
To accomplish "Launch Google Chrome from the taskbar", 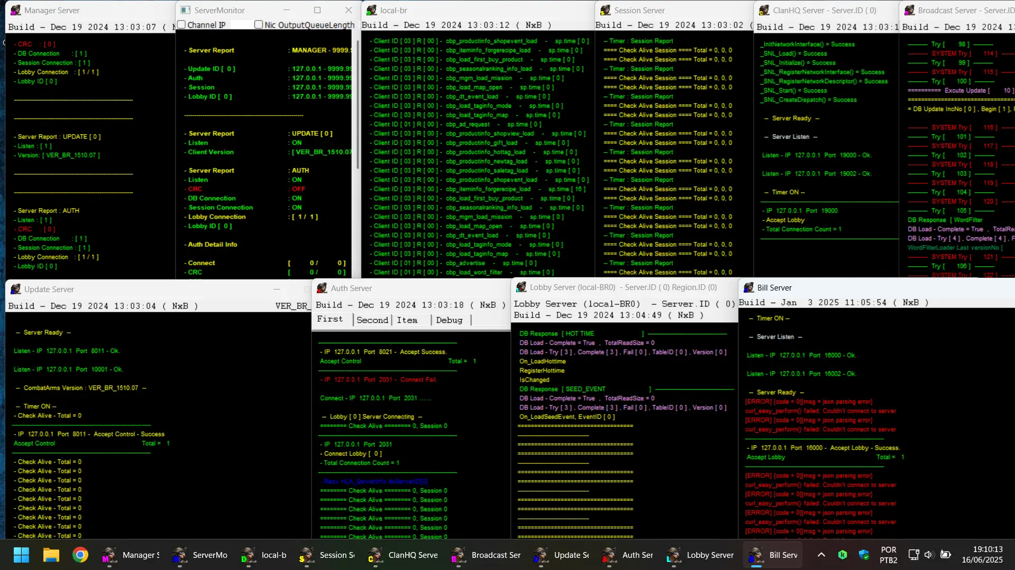I will pyautogui.click(x=80, y=555).
